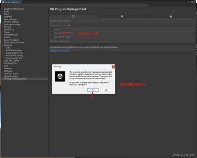Open Player settings
Image resolution: width=197 pixels, height=158 pixels.
[x=7, y=32]
